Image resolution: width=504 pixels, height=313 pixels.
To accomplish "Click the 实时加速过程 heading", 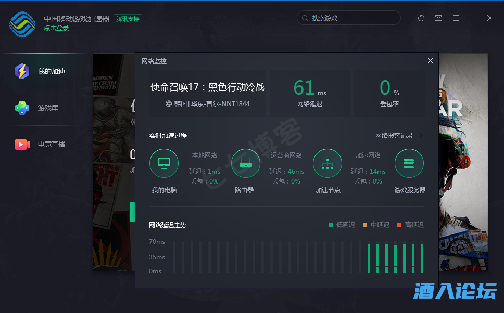I will tap(168, 136).
